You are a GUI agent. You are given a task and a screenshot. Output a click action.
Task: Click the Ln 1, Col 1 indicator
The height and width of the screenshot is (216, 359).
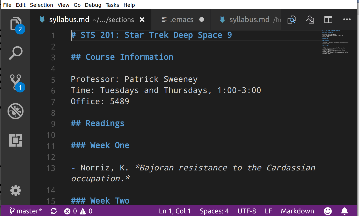(175, 211)
